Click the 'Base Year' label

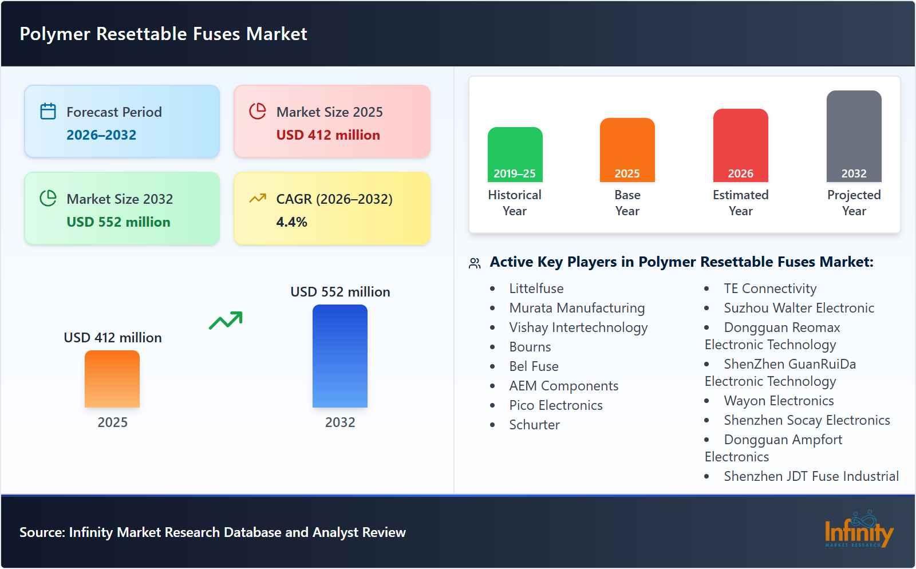(627, 203)
